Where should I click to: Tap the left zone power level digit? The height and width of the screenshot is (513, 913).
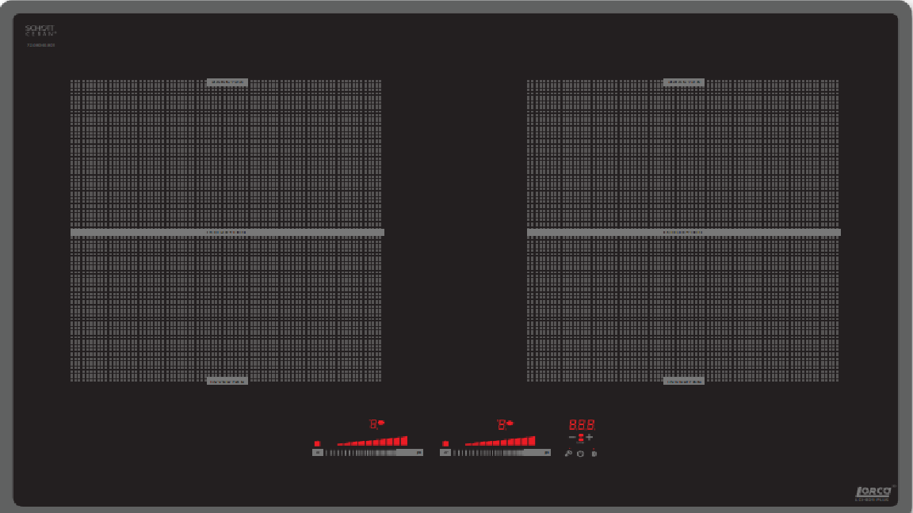(372, 424)
